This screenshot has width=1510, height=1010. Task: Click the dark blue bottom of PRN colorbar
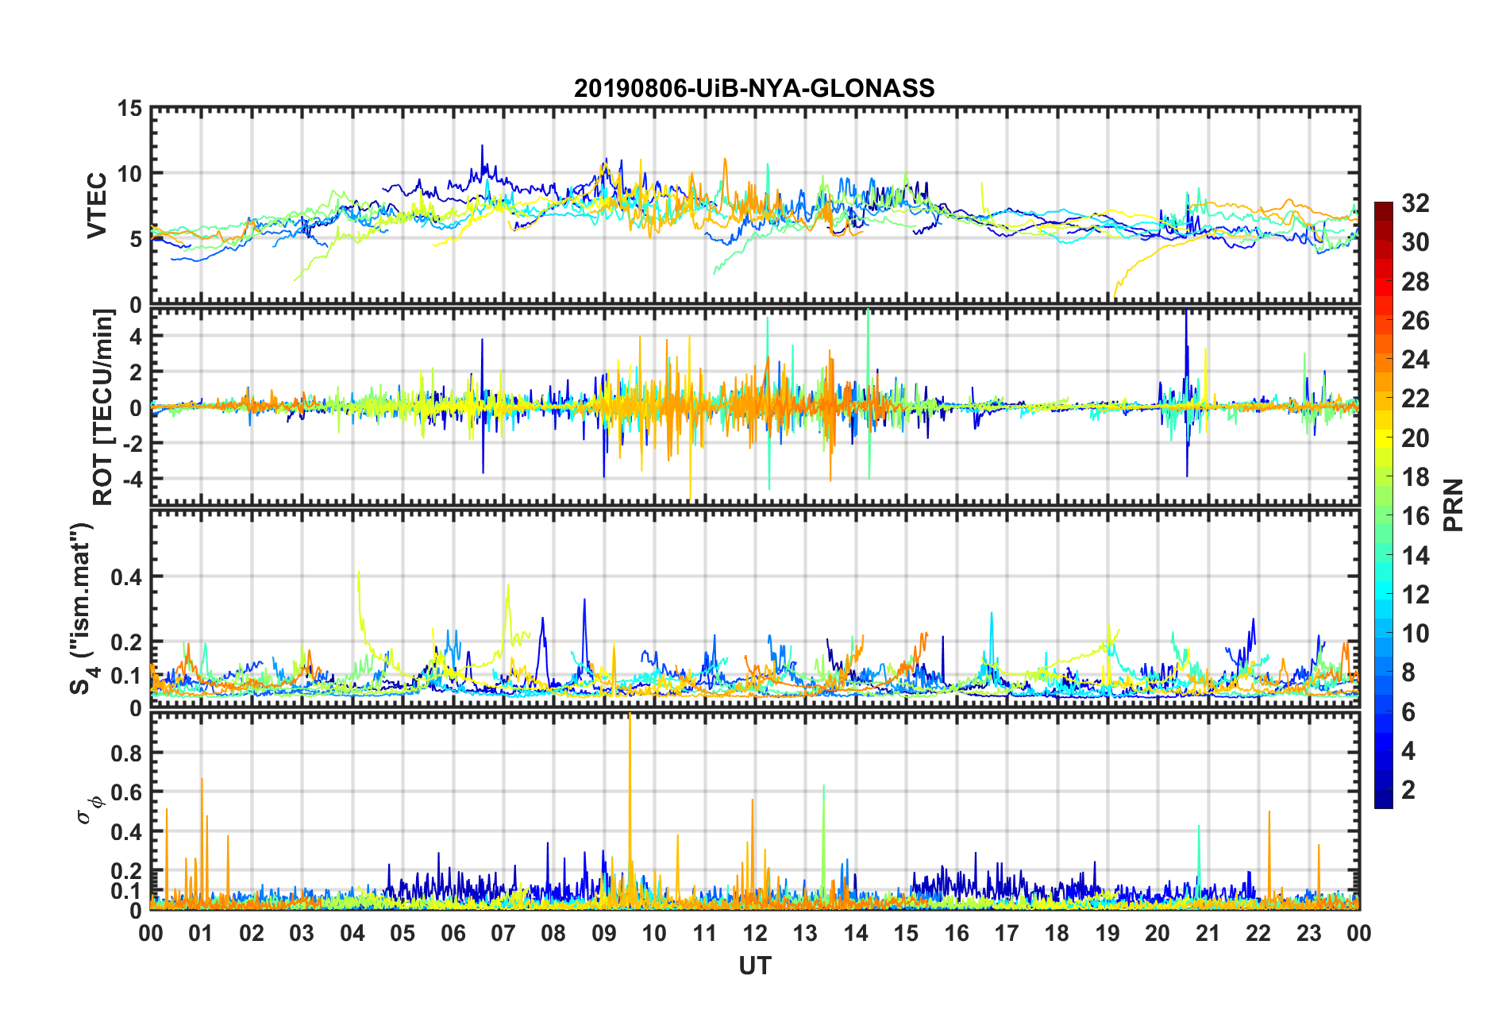[1384, 800]
